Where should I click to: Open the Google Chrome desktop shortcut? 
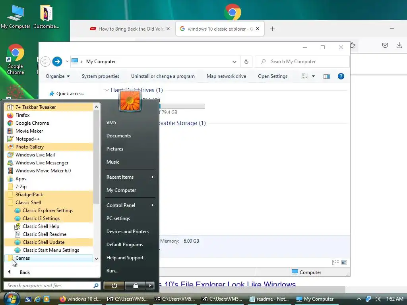[x=16, y=60]
